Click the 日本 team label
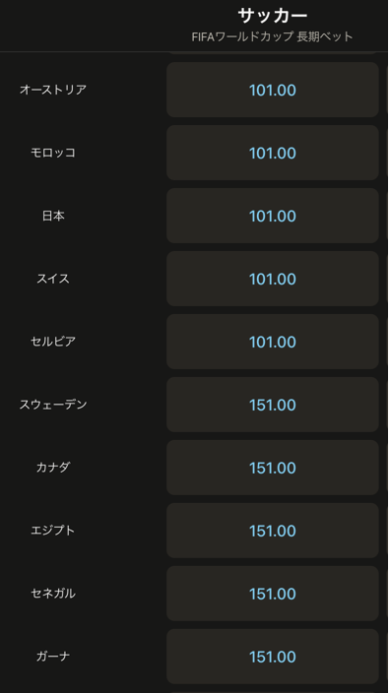Screen dimensions: 389x693 pos(53,216)
